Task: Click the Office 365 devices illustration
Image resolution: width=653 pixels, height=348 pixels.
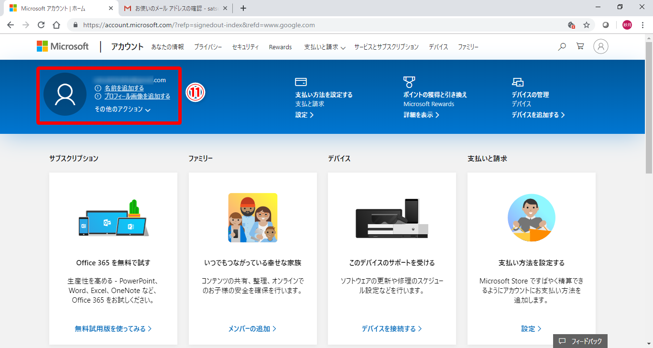Action: (x=113, y=218)
